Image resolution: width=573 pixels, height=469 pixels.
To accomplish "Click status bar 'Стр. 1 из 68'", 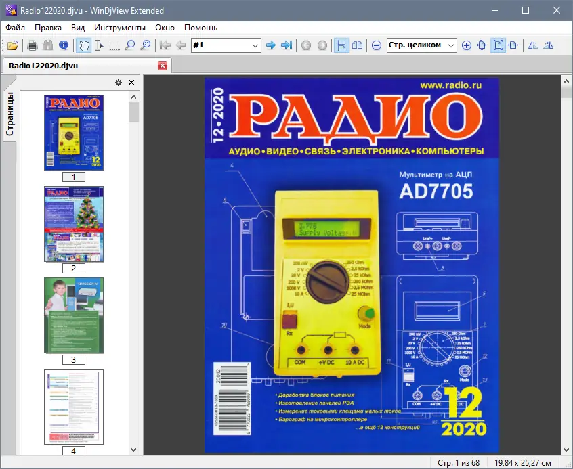I will click(459, 463).
